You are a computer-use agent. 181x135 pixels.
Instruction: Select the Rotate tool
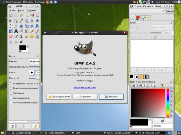pos(21,26)
